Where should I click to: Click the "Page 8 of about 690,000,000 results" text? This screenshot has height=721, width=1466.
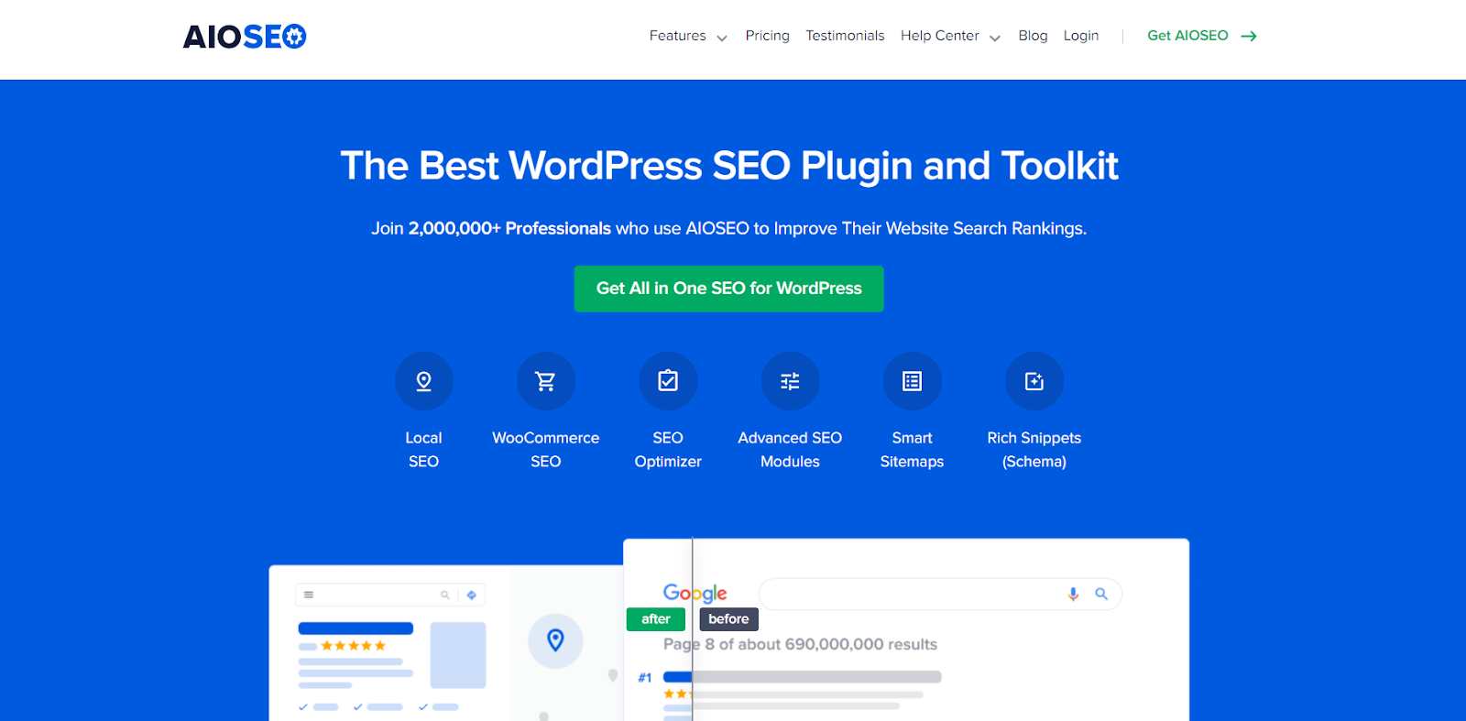pyautogui.click(x=800, y=644)
